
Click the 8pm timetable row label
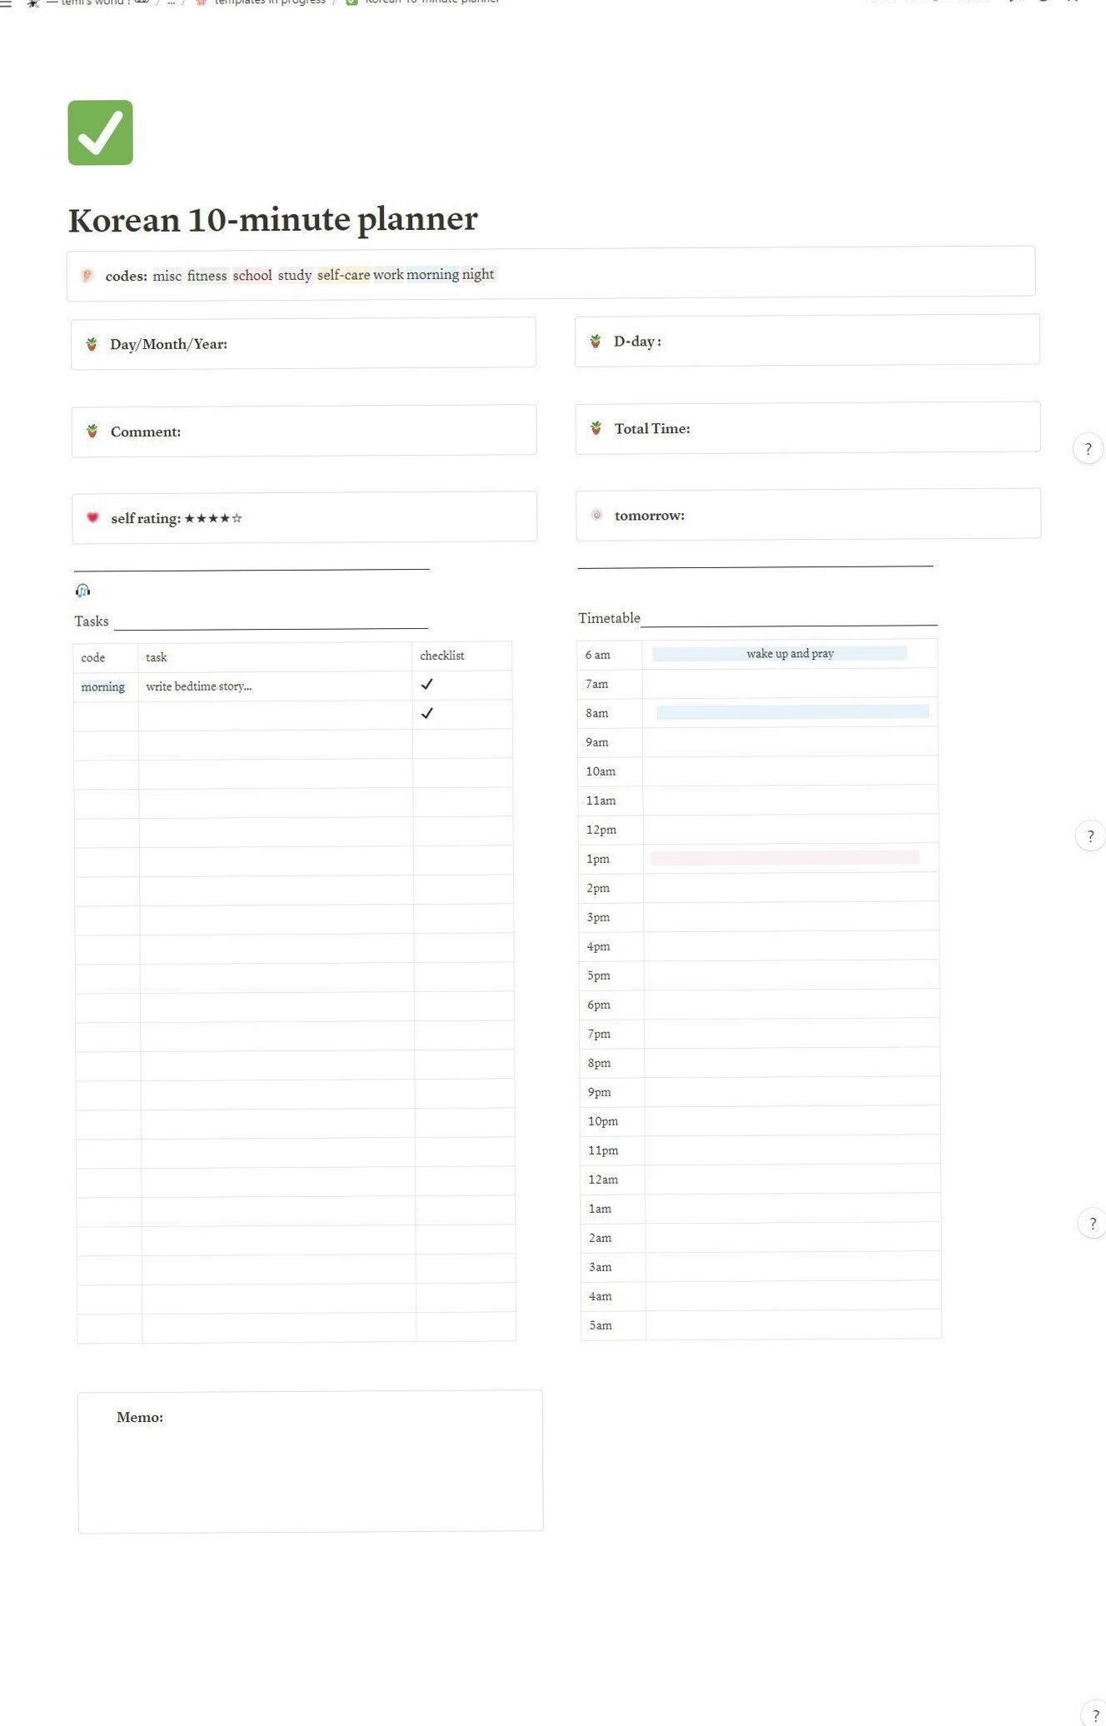pos(600,1063)
